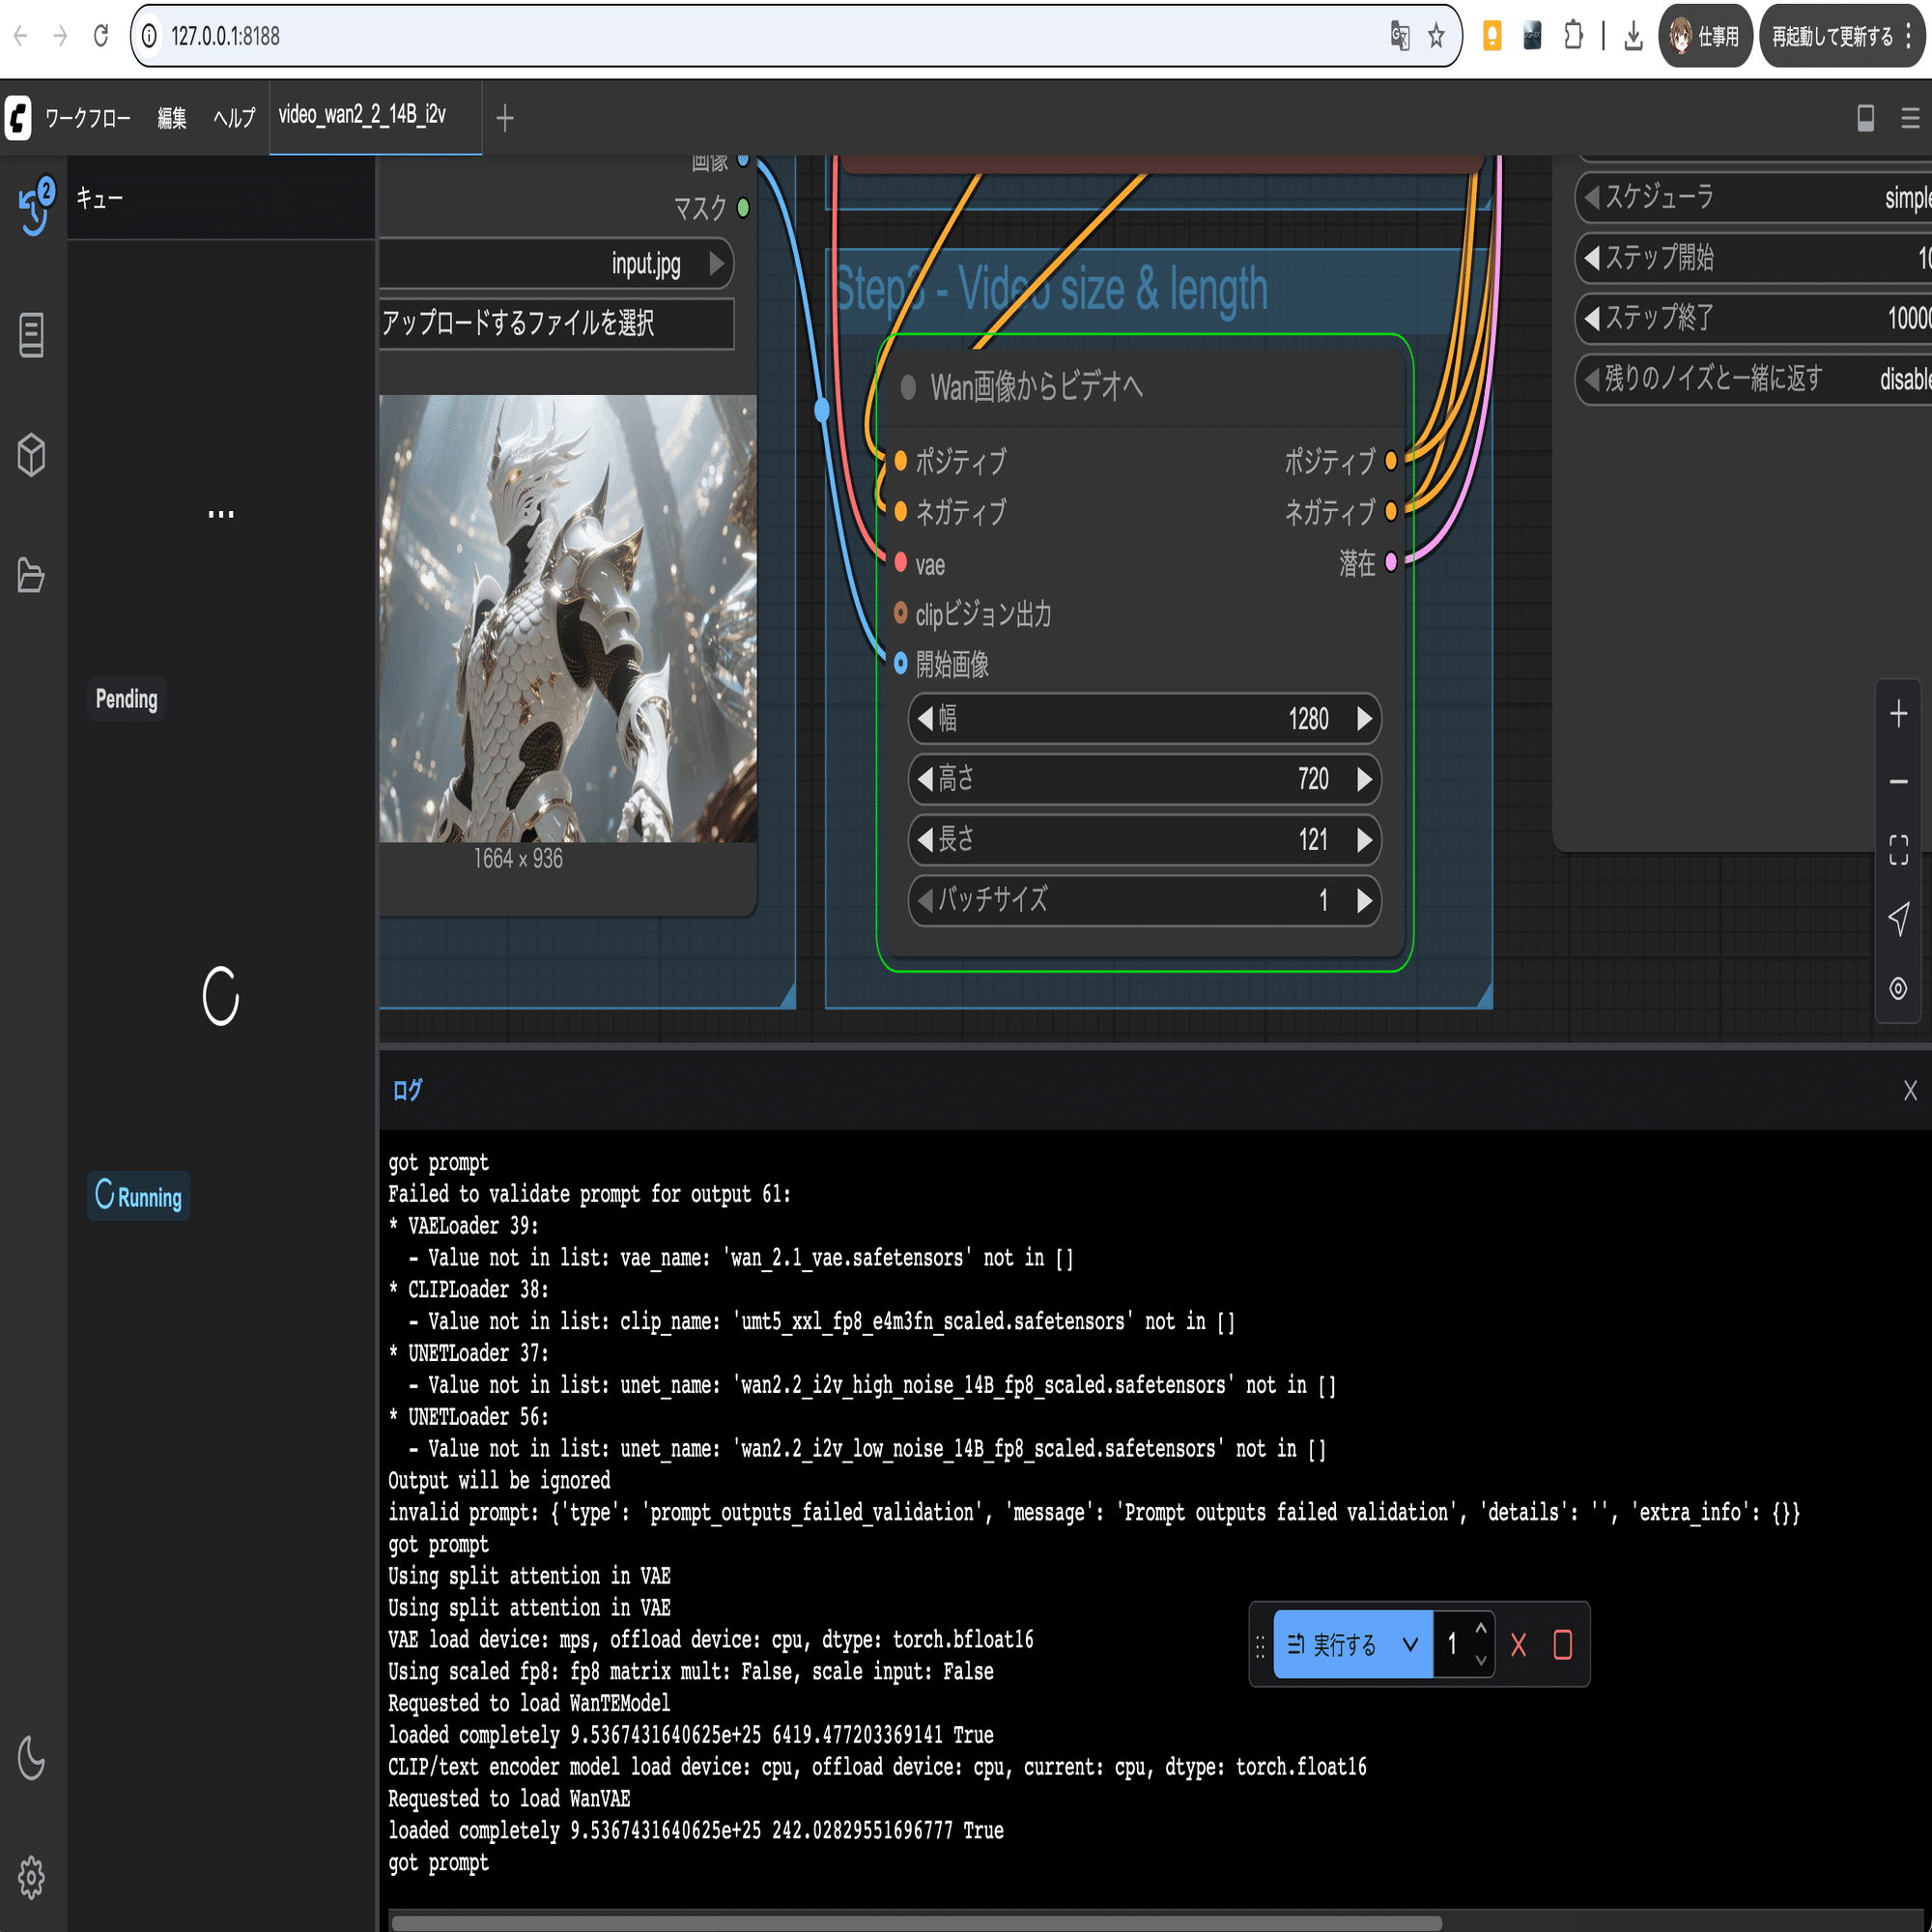Open the input.jpg image selector dropdown
The image size is (1932, 1932).
tap(556, 264)
